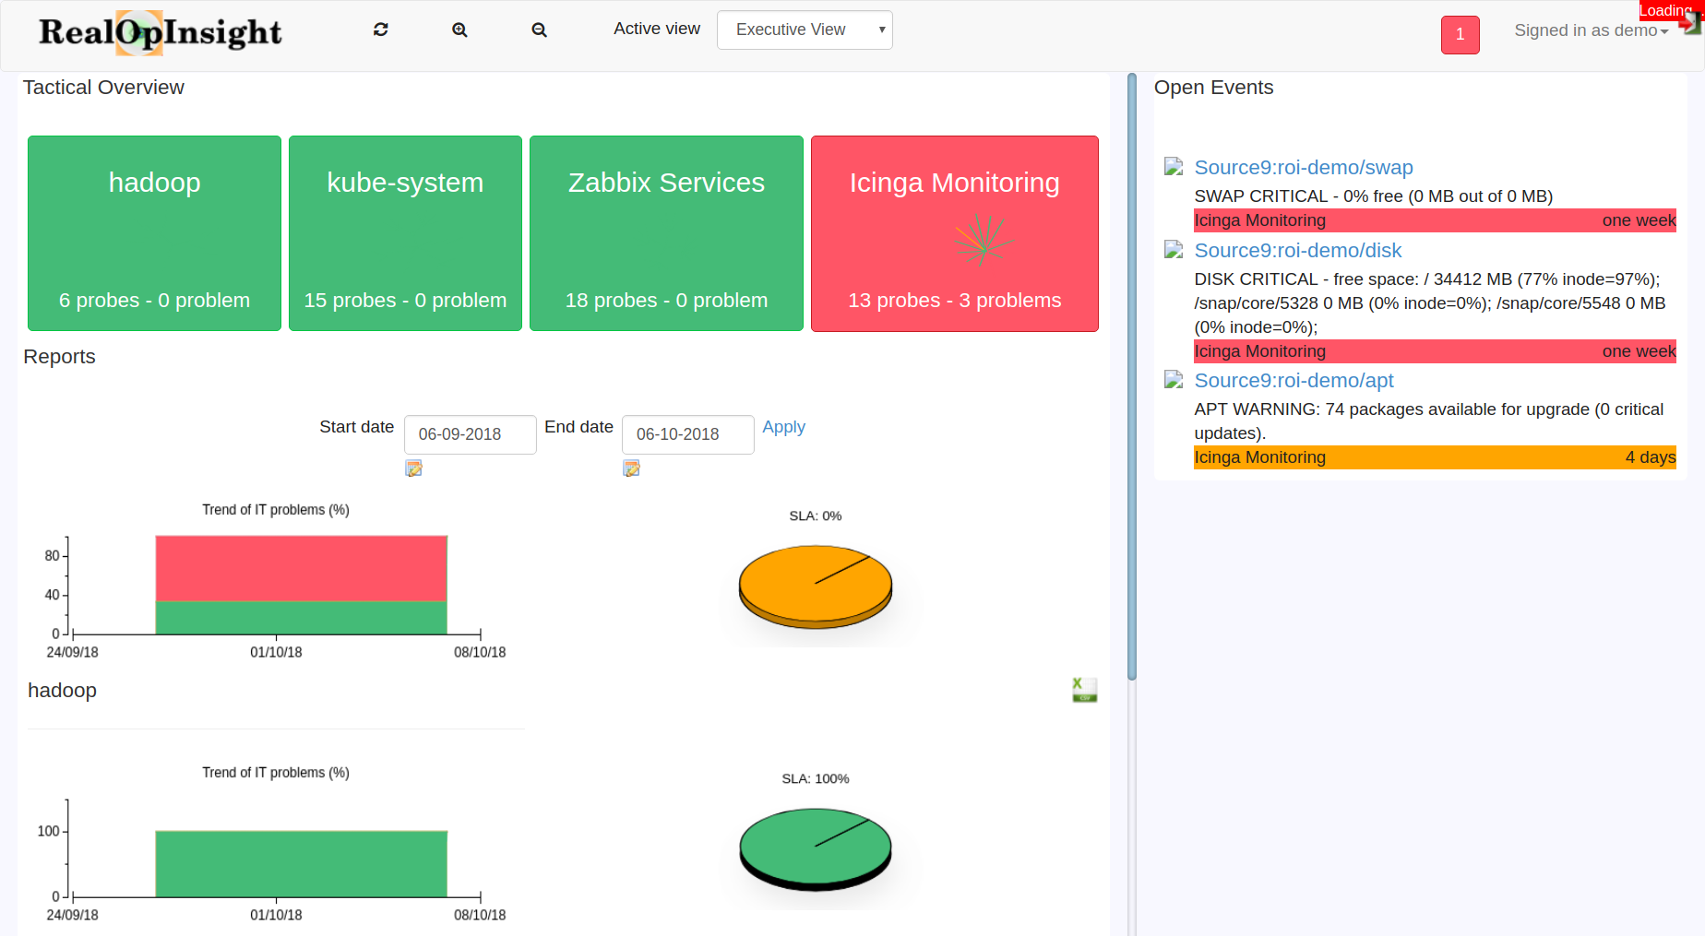
Task: Select the kube-system overview tile
Action: click(405, 233)
